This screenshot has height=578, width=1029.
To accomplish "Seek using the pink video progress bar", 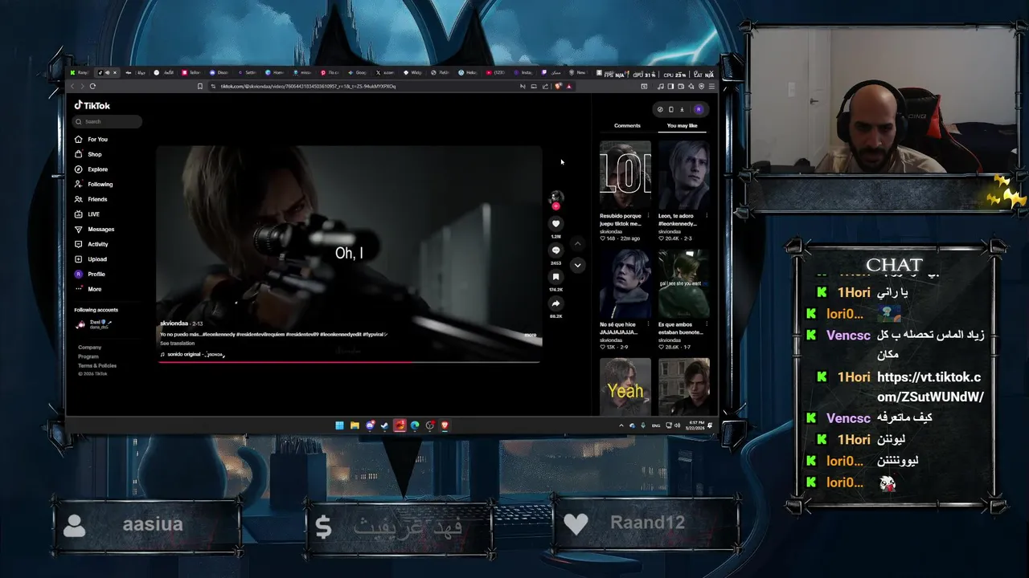I will click(349, 362).
